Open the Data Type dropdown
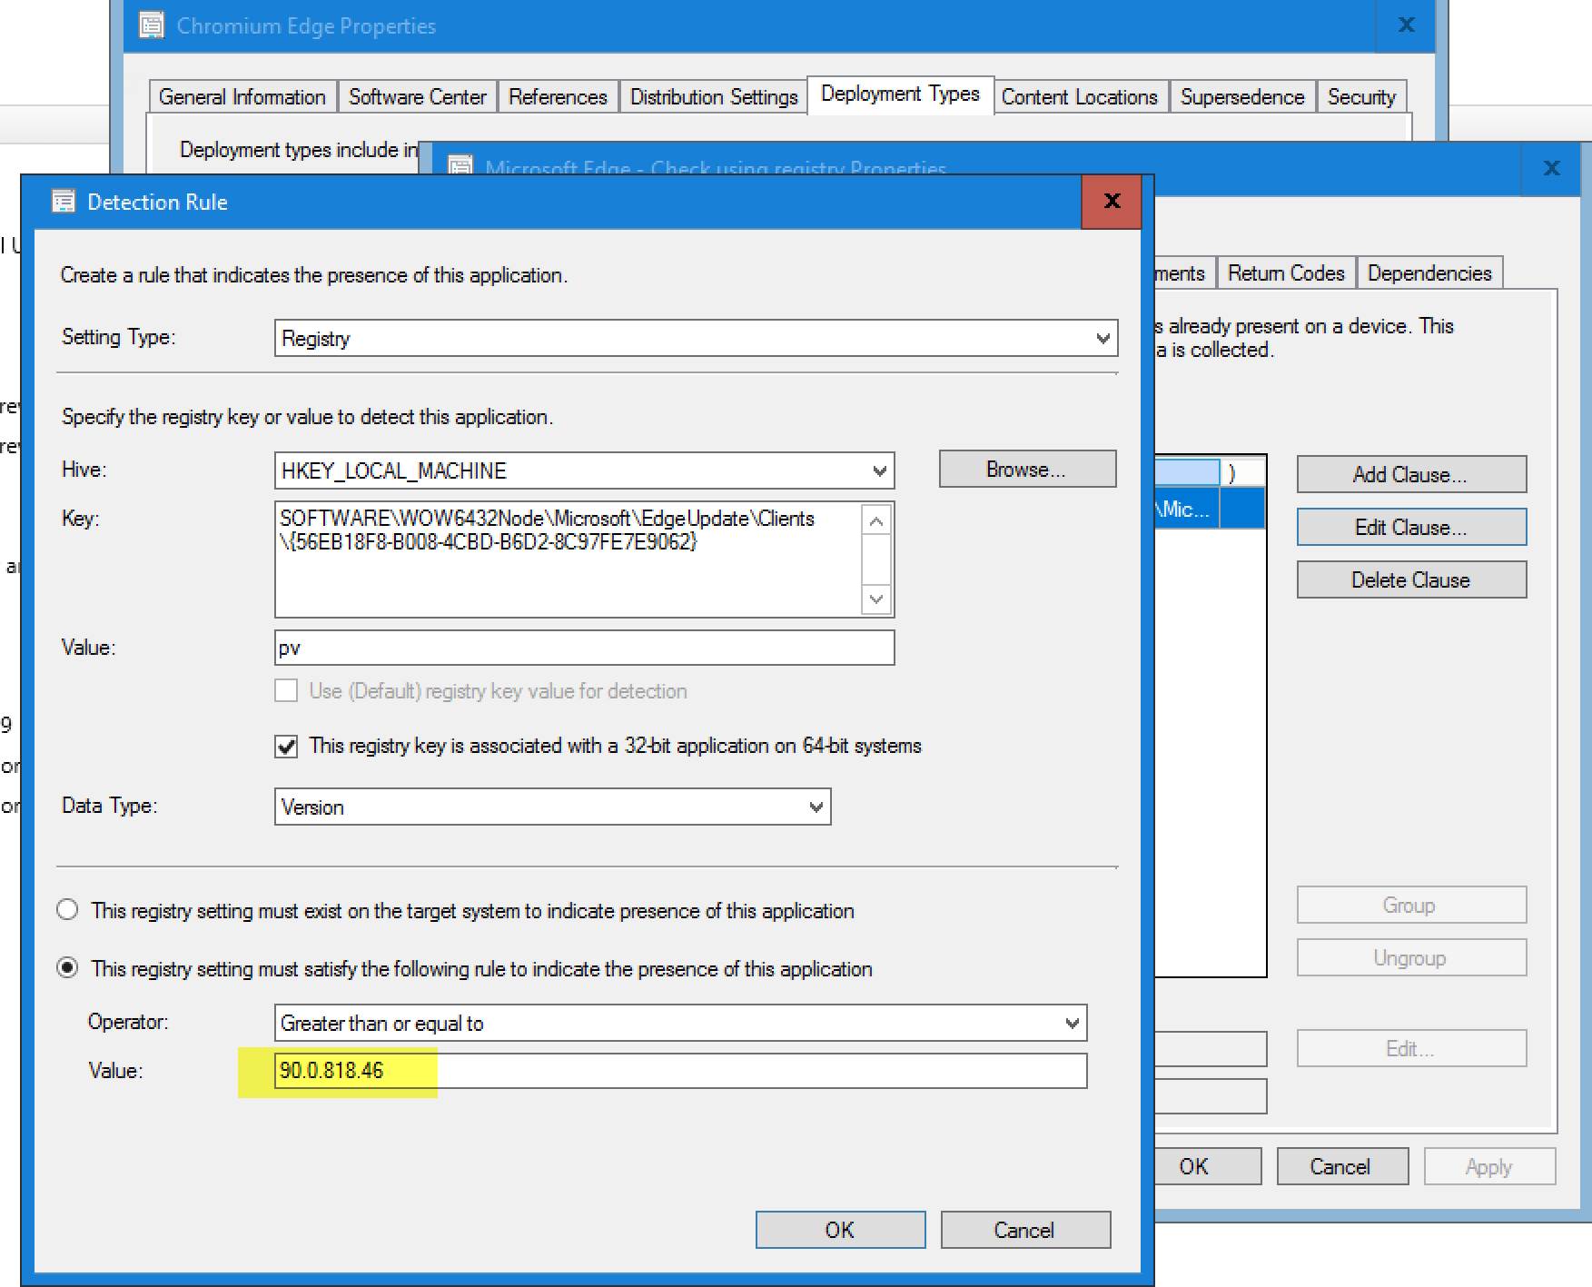This screenshot has width=1592, height=1287. [552, 807]
